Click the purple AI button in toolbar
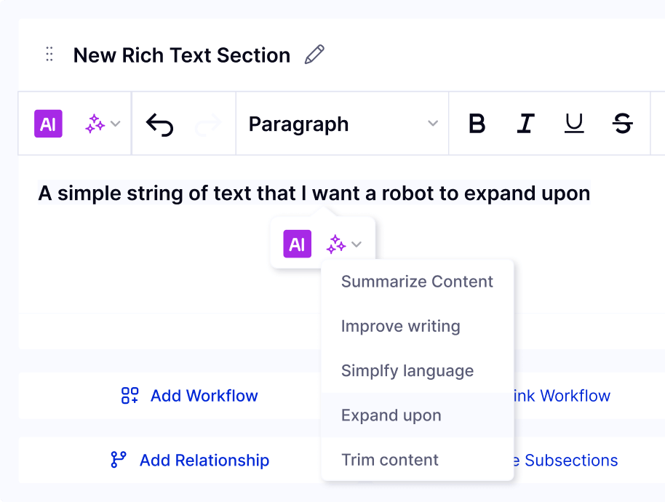665x502 pixels. tap(48, 124)
